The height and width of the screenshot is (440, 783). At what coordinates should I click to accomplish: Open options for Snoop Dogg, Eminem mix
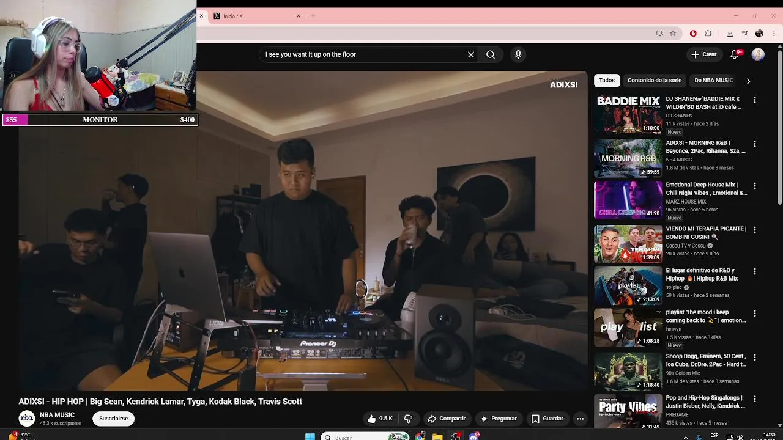[754, 357]
